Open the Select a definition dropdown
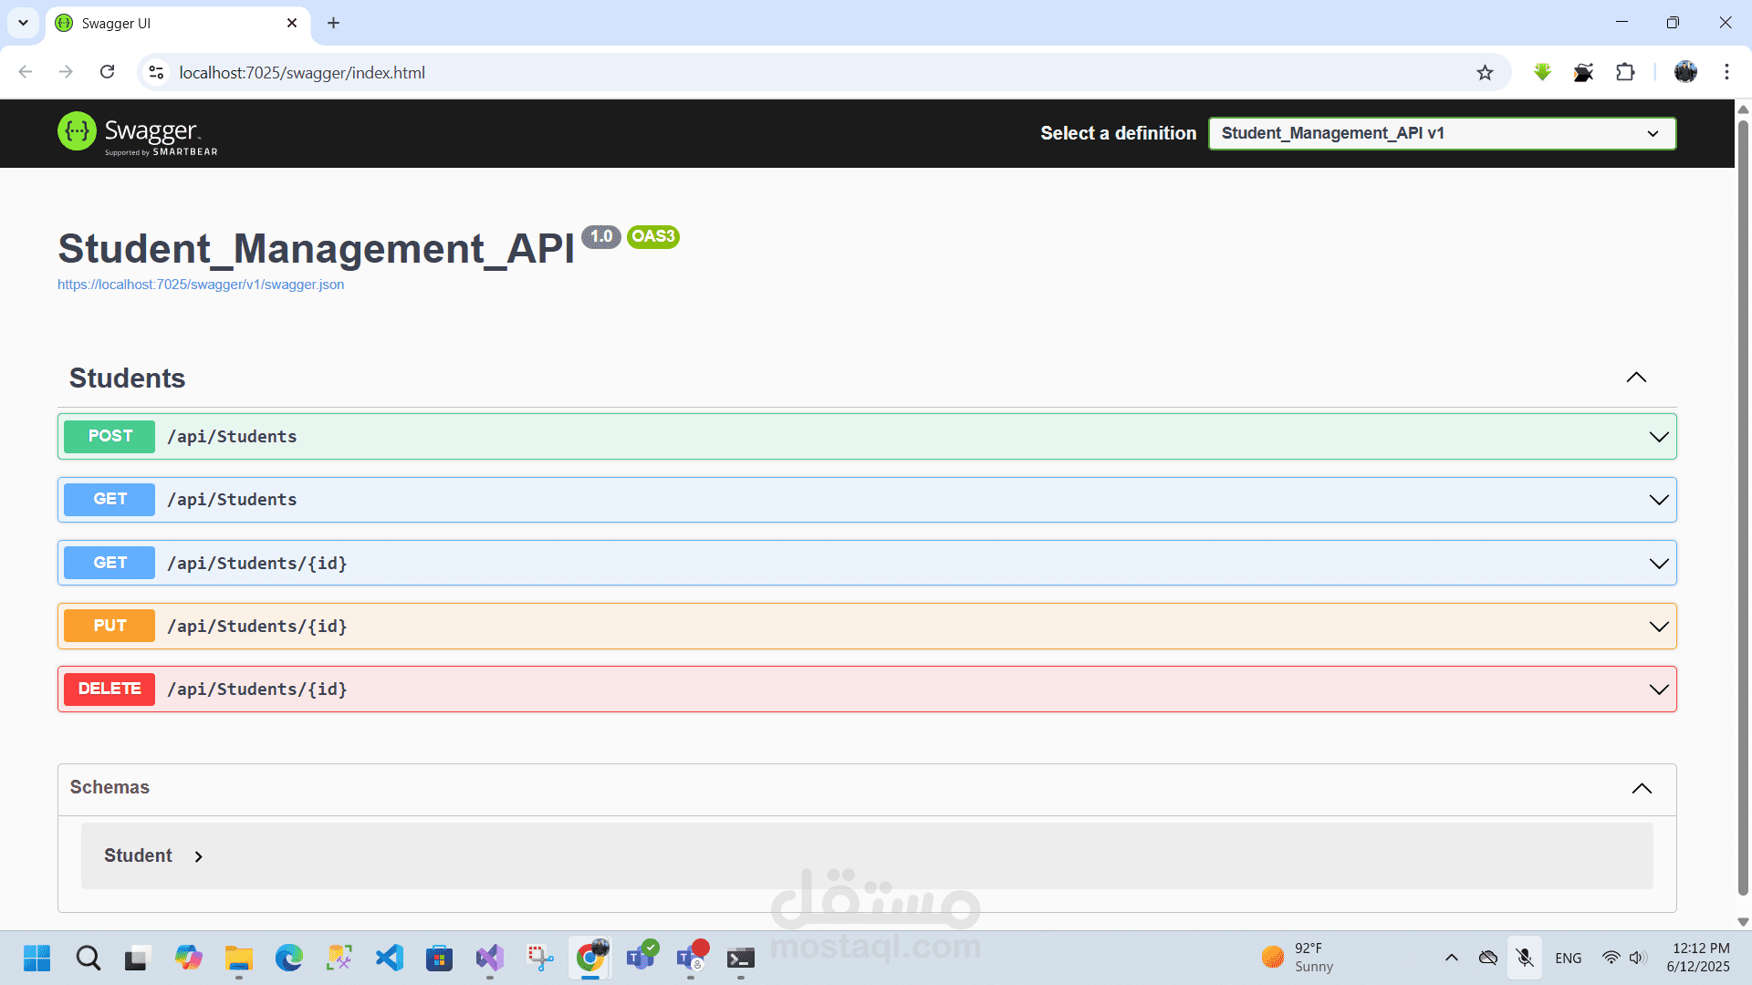 [x=1441, y=133]
